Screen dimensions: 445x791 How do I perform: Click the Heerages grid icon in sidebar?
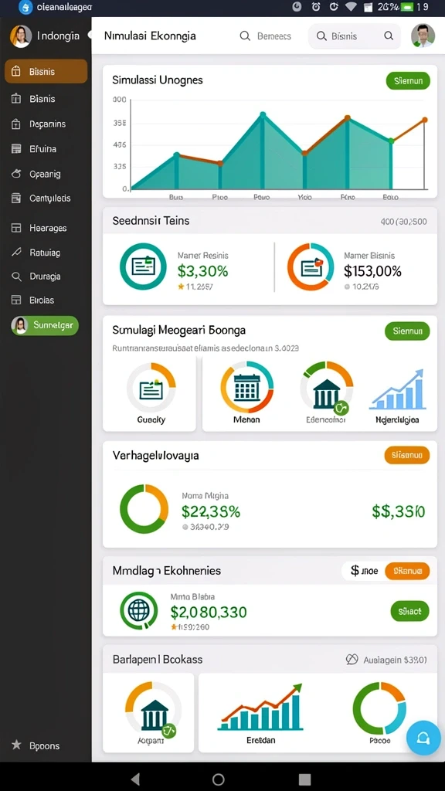16,228
